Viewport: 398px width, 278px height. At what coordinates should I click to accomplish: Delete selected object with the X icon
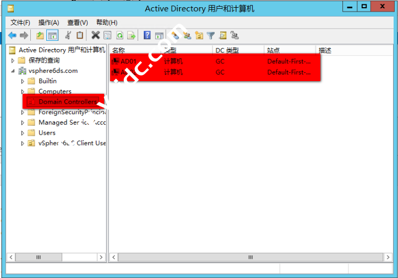click(x=95, y=35)
